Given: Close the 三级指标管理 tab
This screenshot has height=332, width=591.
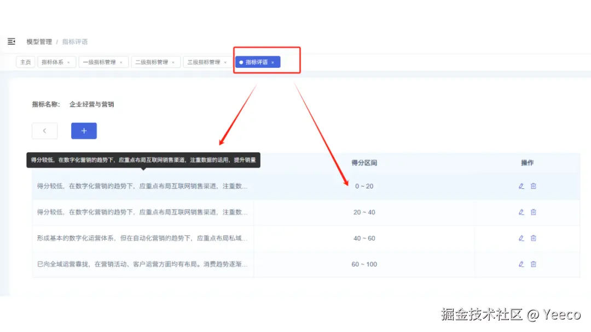Looking at the screenshot, I should pos(225,62).
